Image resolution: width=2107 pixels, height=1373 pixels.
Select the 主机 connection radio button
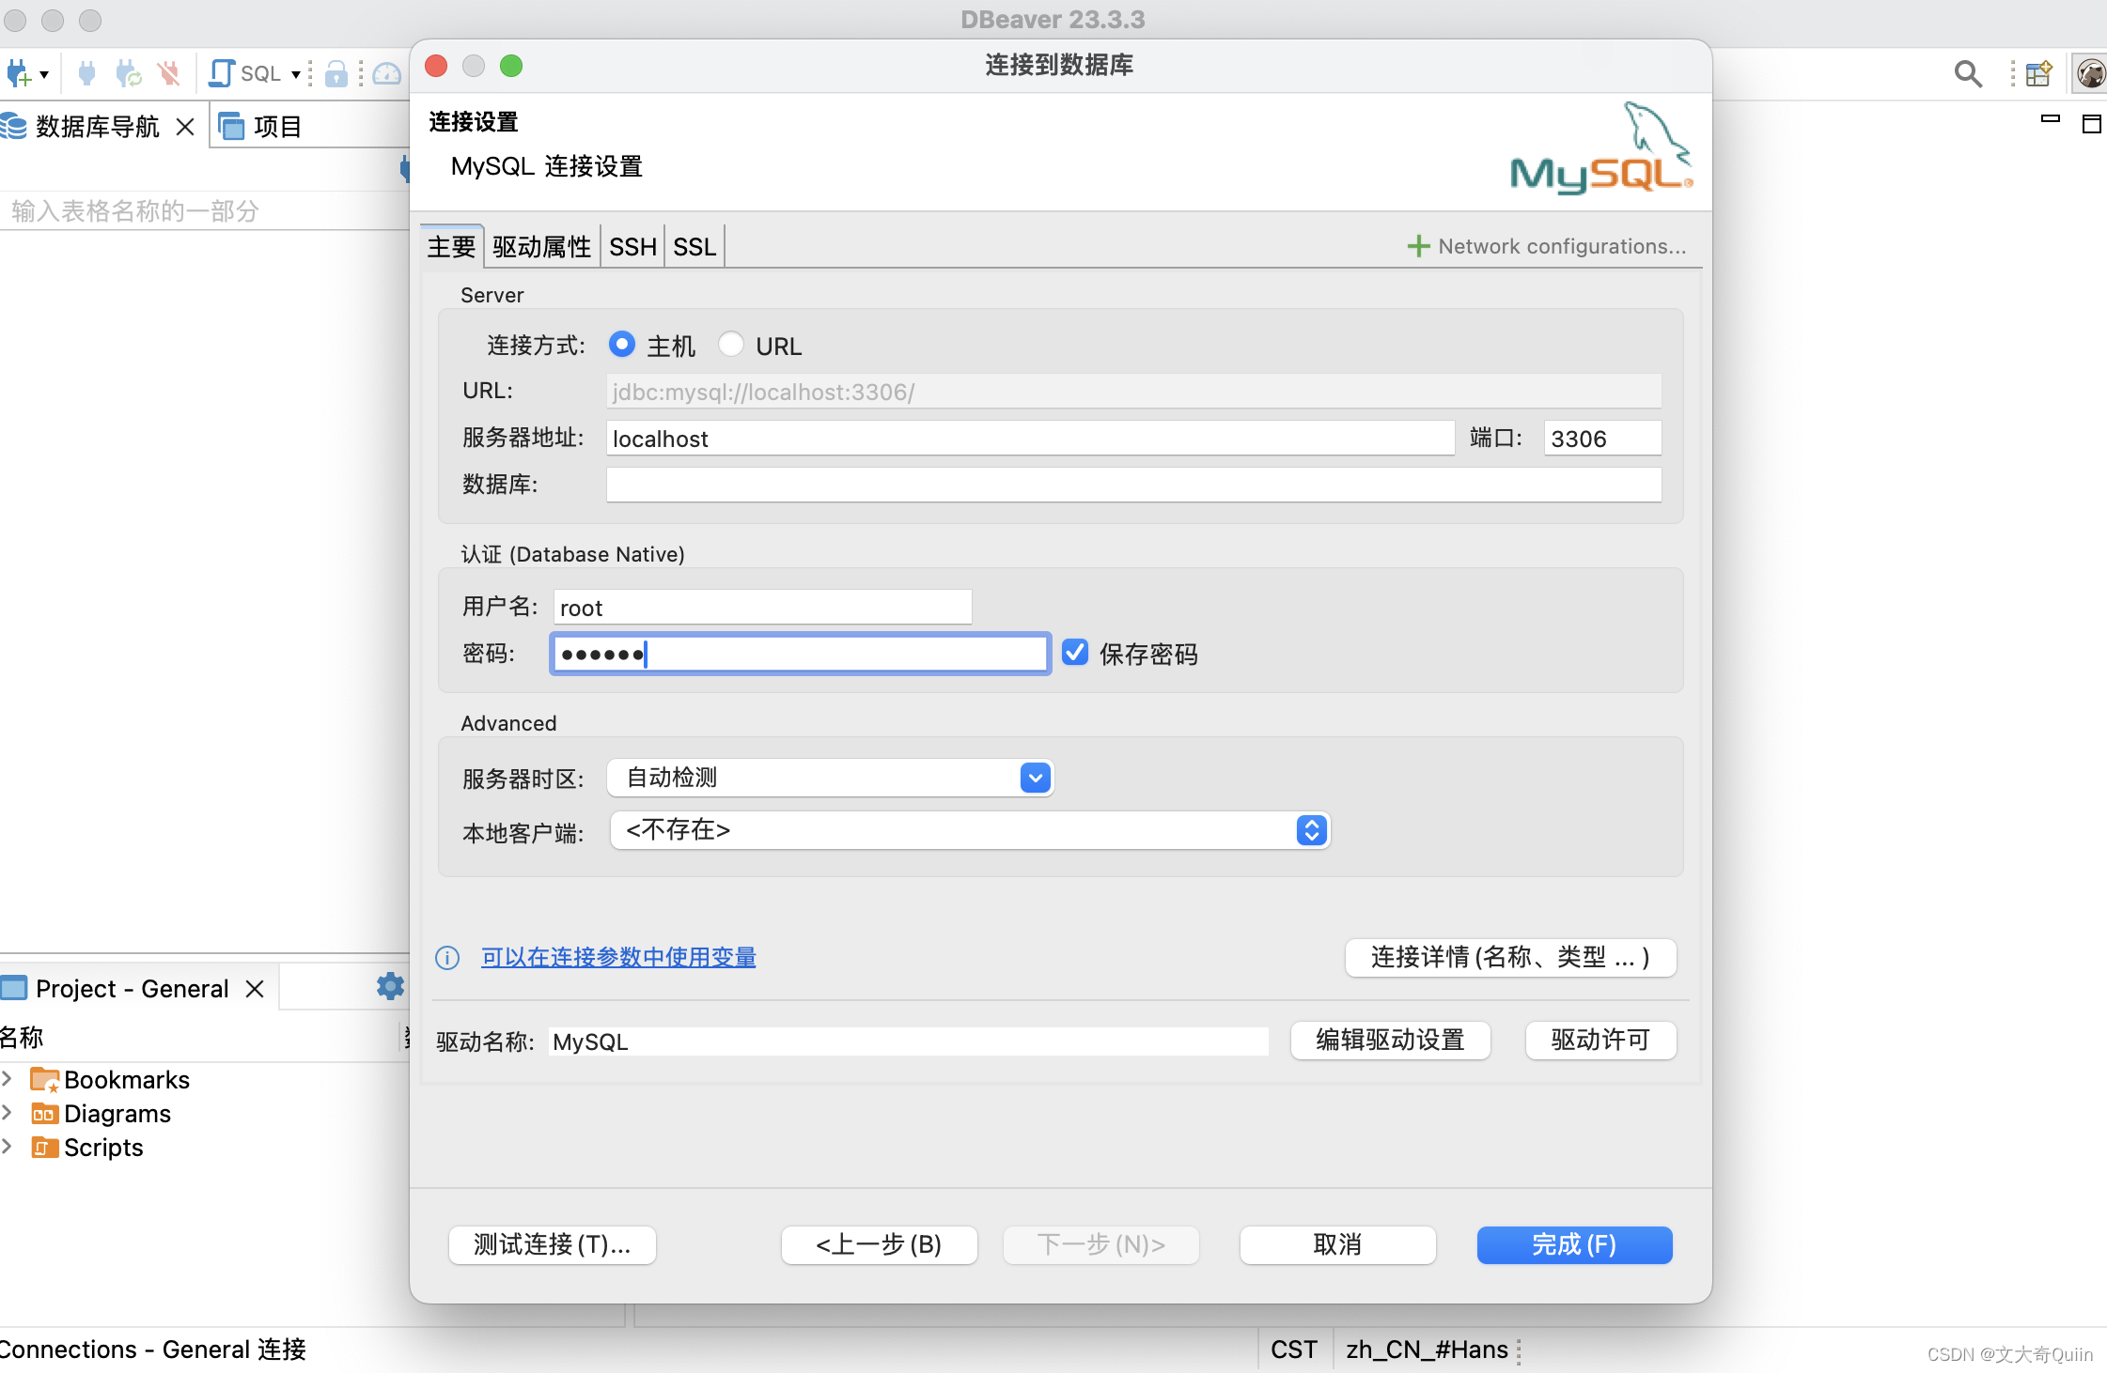point(621,345)
